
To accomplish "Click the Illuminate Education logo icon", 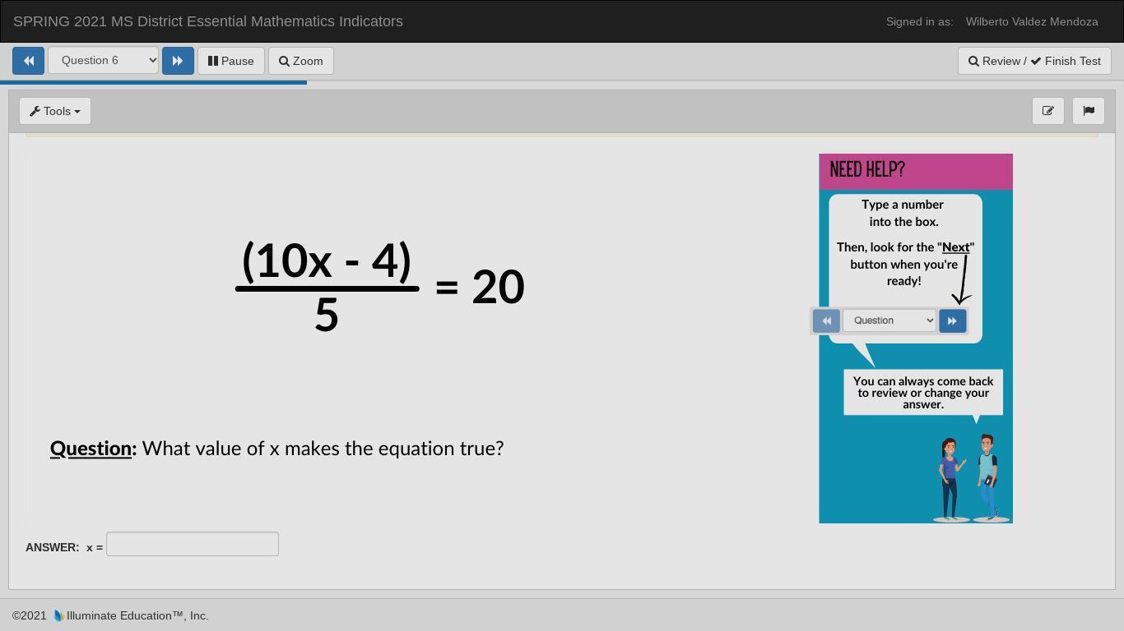I will tap(58, 615).
